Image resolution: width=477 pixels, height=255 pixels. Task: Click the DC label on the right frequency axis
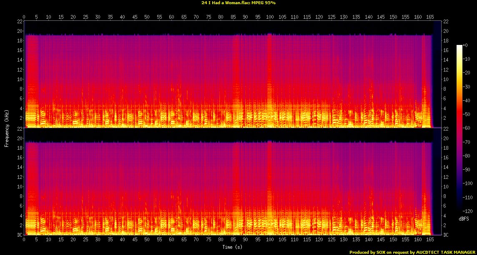click(x=446, y=235)
